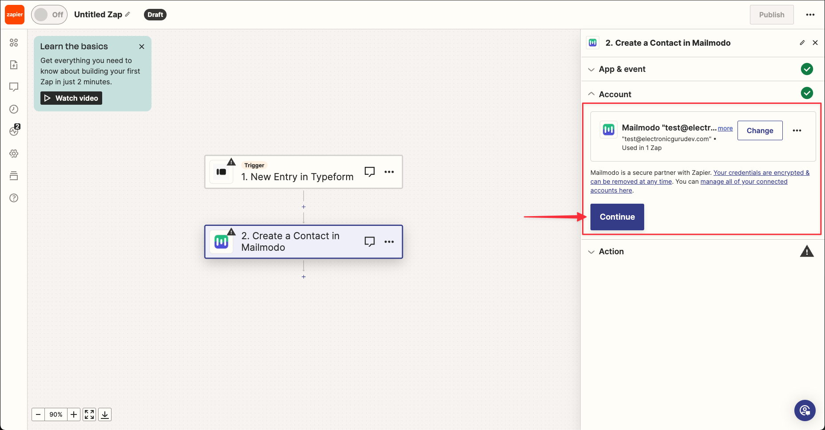Click the 90% zoom level field

pyautogui.click(x=56, y=414)
